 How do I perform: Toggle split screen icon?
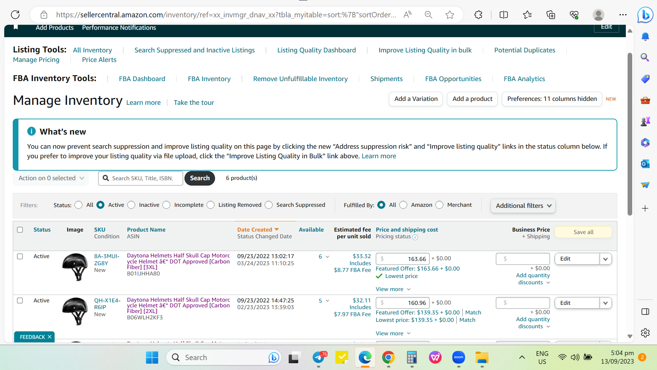click(x=504, y=15)
